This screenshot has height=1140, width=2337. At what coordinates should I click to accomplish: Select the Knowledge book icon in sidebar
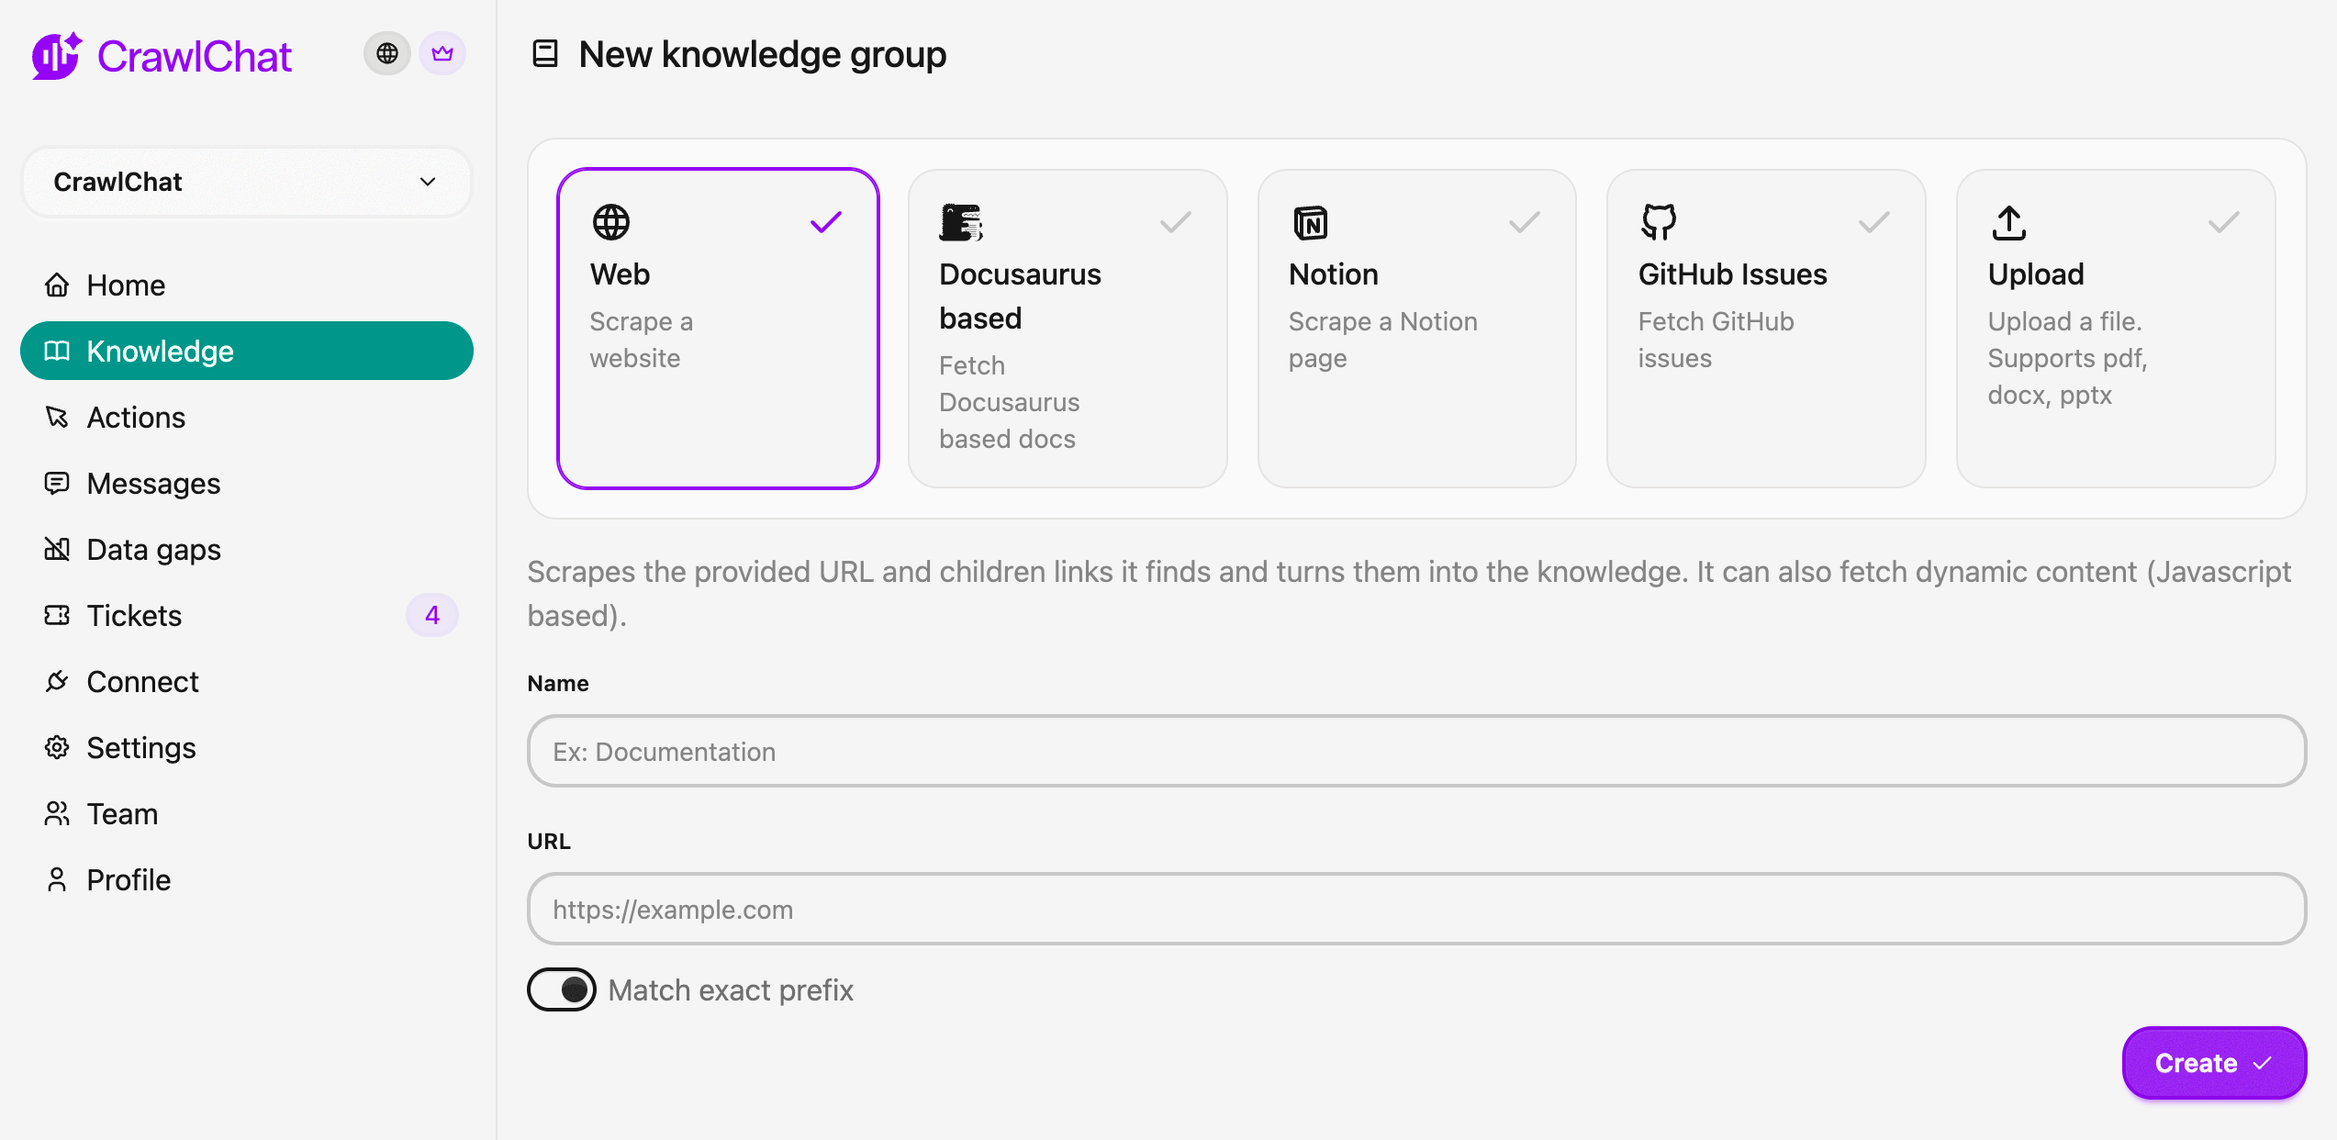click(57, 351)
